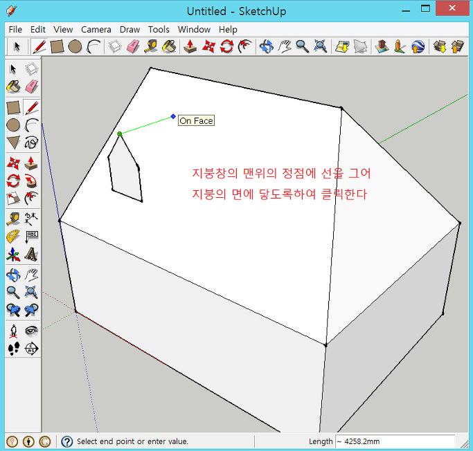
Task: Click the Instructor question mark icon
Action: (67, 441)
